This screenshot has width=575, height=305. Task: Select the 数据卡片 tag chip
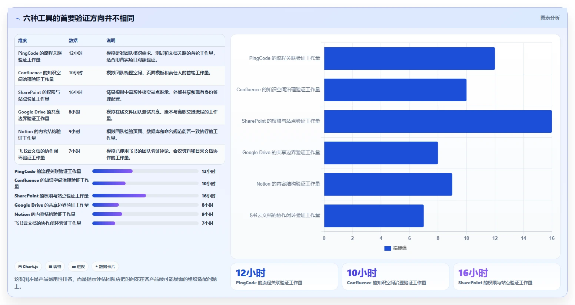coord(105,267)
